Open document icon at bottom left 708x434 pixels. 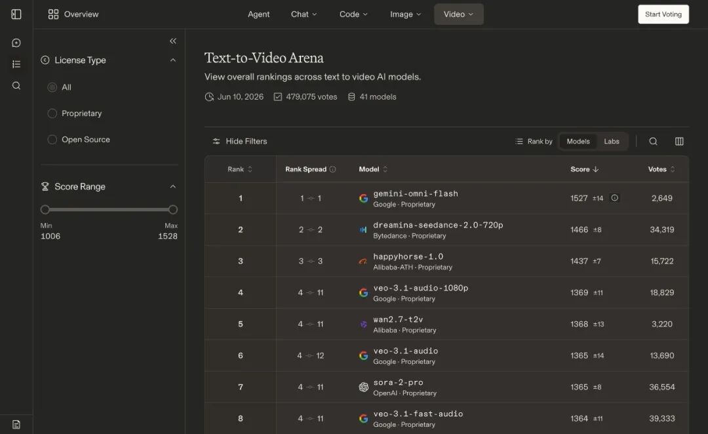point(16,425)
